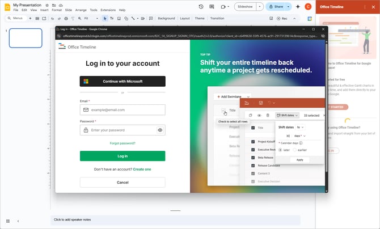Click the Meet camera icon
Viewport: 380px width, 229px height.
pyautogui.click(x=223, y=7)
